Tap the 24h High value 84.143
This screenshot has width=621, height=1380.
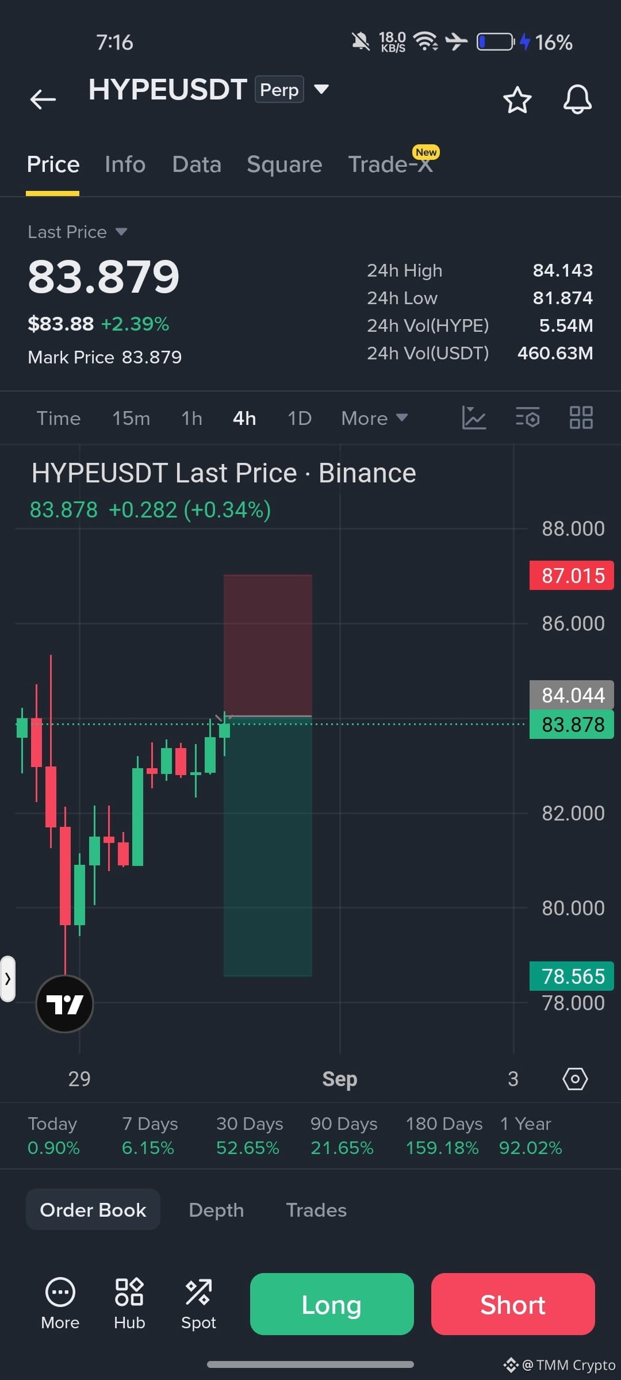click(562, 270)
